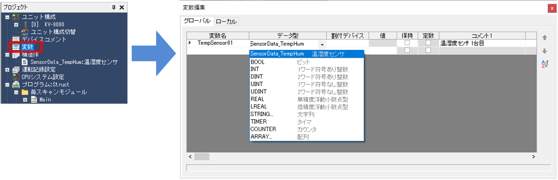Screen dimensions: 558x180
Task: Click horizontal scrollbar right arrow
Action: click(533, 157)
